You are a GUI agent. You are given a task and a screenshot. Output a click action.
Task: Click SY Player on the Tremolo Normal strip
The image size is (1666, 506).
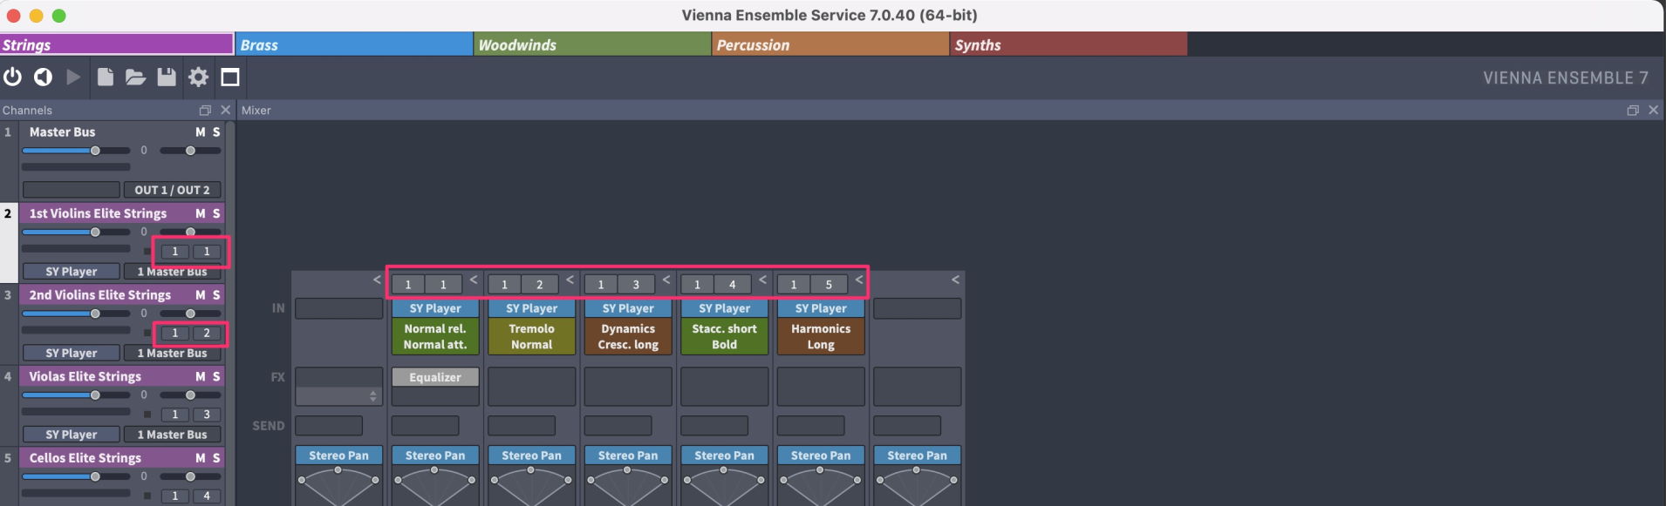tap(532, 308)
